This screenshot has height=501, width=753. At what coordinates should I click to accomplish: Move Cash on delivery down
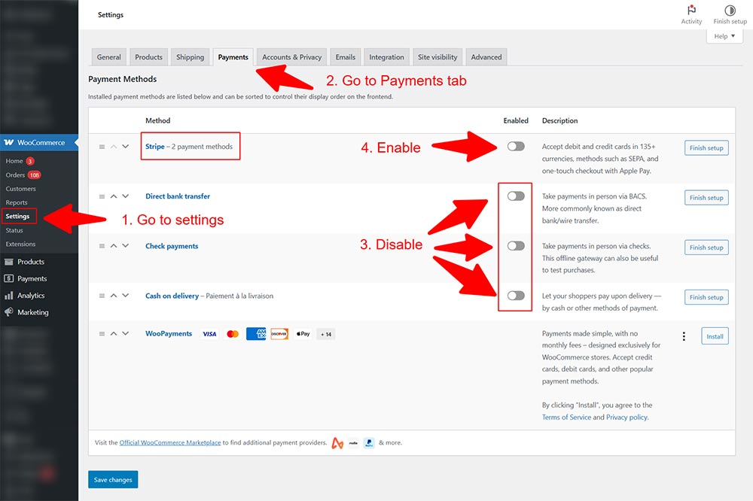coord(125,296)
